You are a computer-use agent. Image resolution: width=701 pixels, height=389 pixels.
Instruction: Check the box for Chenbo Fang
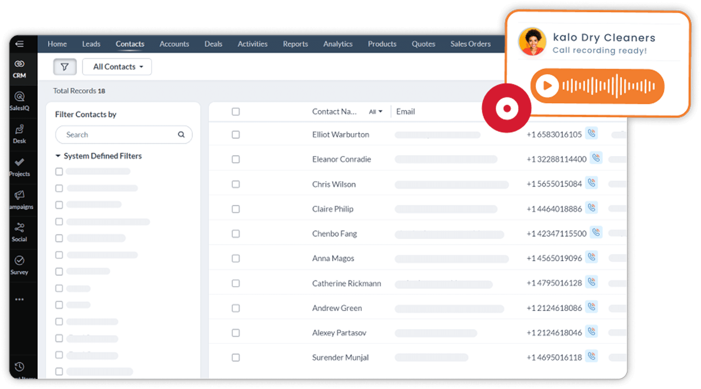236,234
